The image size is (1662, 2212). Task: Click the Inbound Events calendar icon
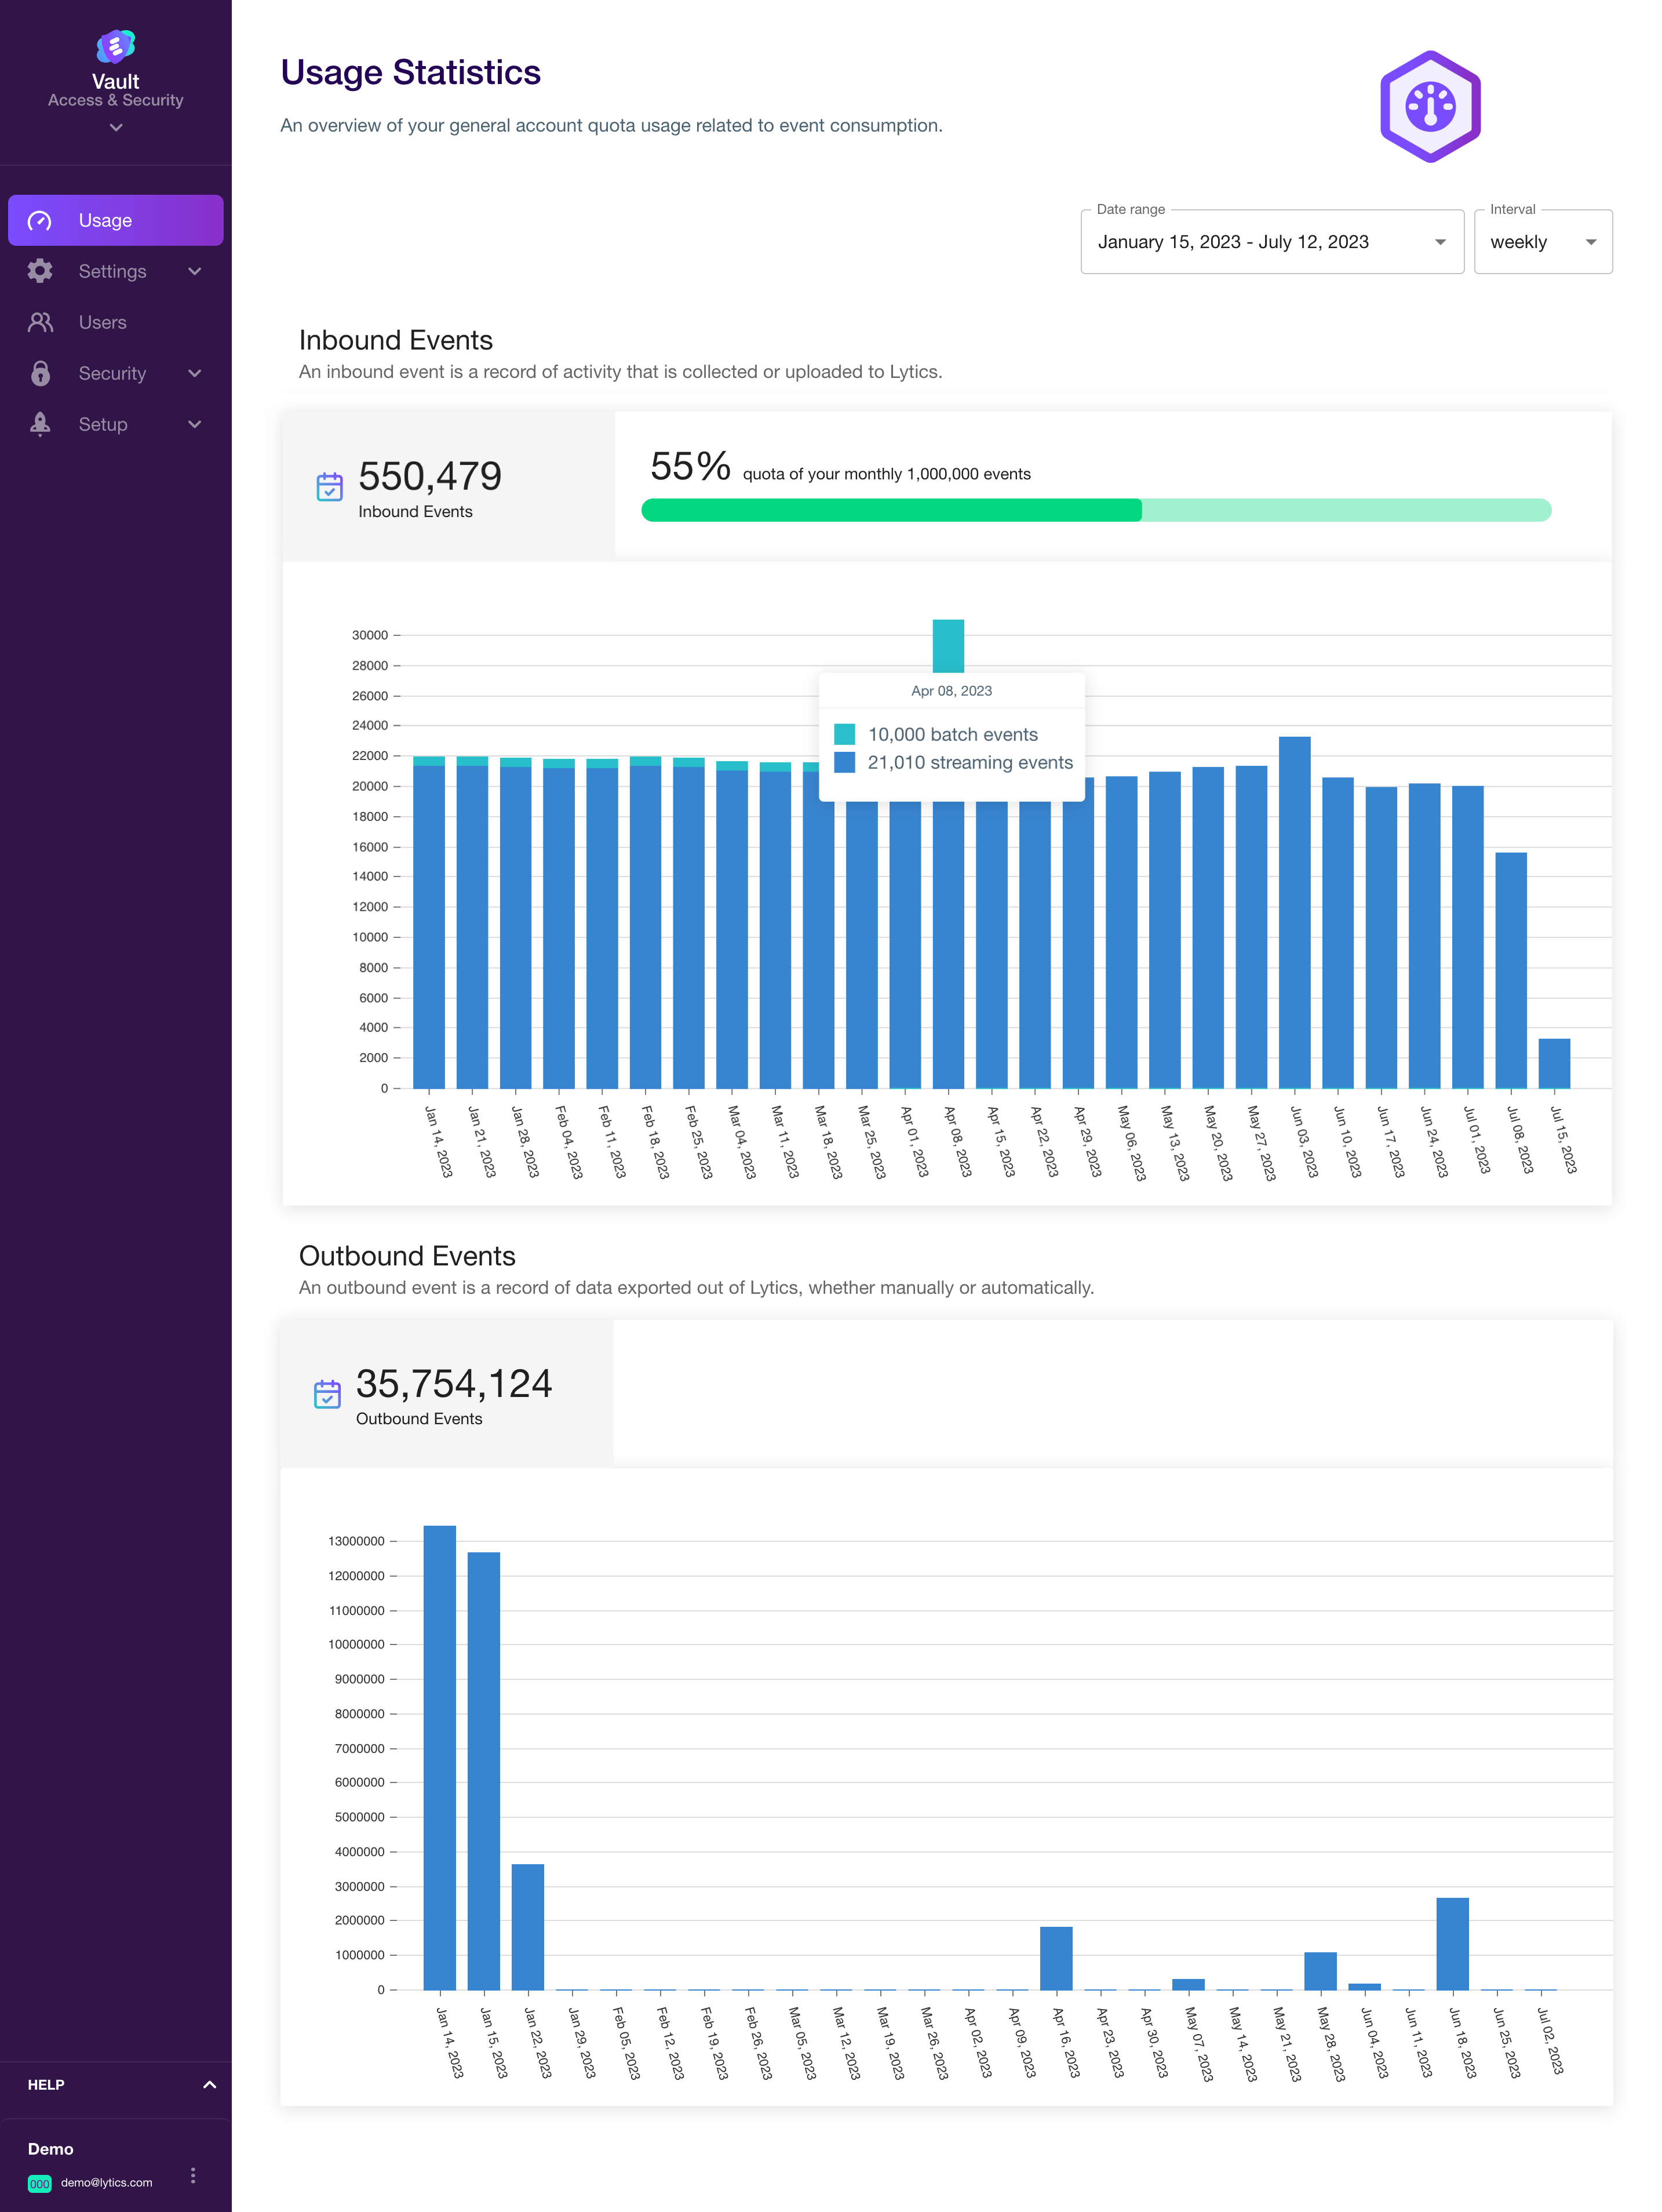tap(329, 487)
